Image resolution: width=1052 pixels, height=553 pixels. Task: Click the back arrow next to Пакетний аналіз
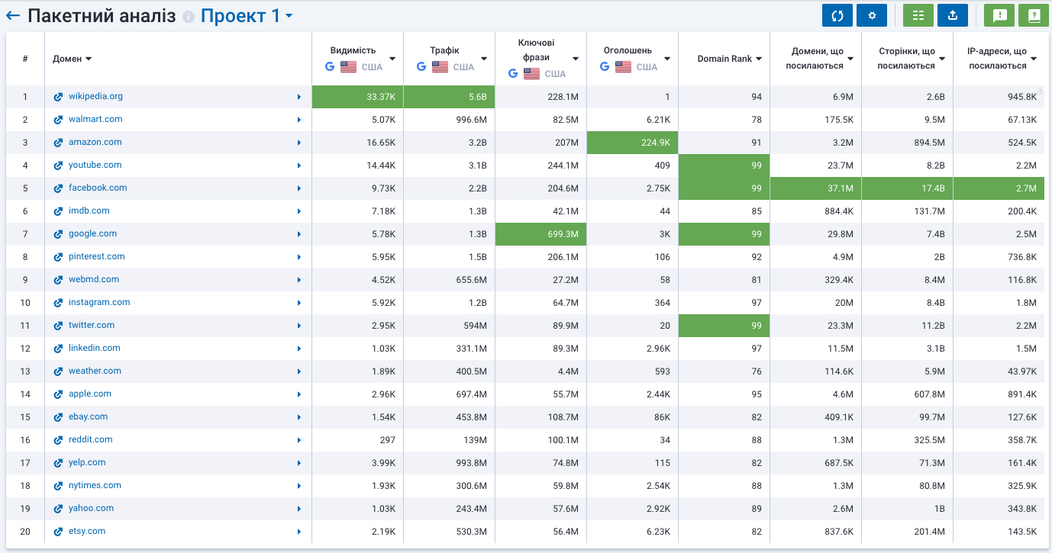(x=12, y=16)
